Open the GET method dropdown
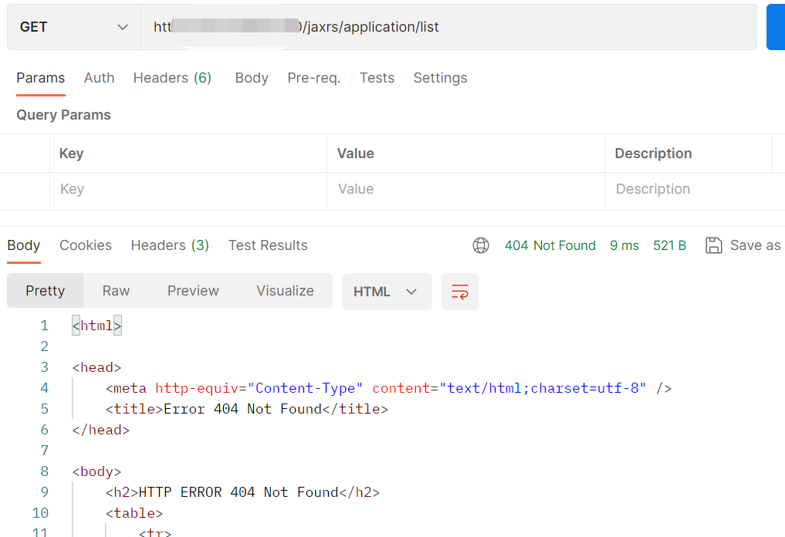 click(x=74, y=27)
